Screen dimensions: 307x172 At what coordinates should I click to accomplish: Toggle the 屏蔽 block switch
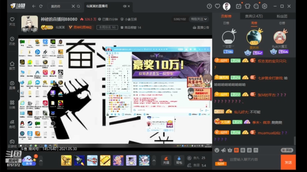pos(287,150)
